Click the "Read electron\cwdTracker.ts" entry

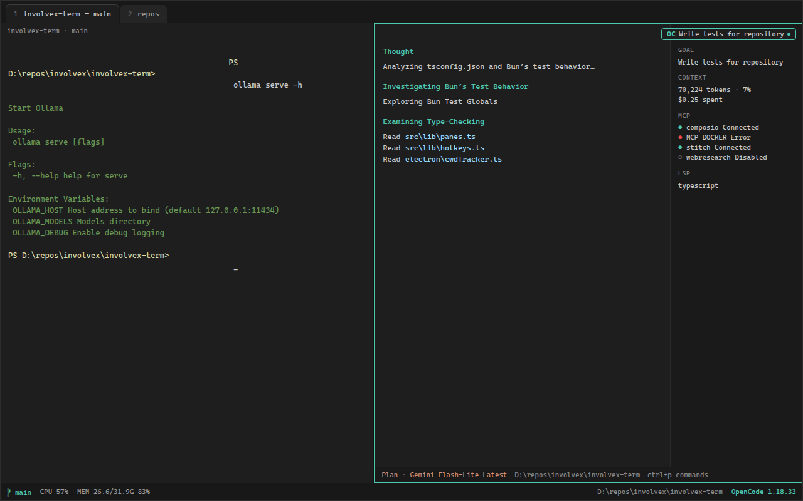pos(442,159)
